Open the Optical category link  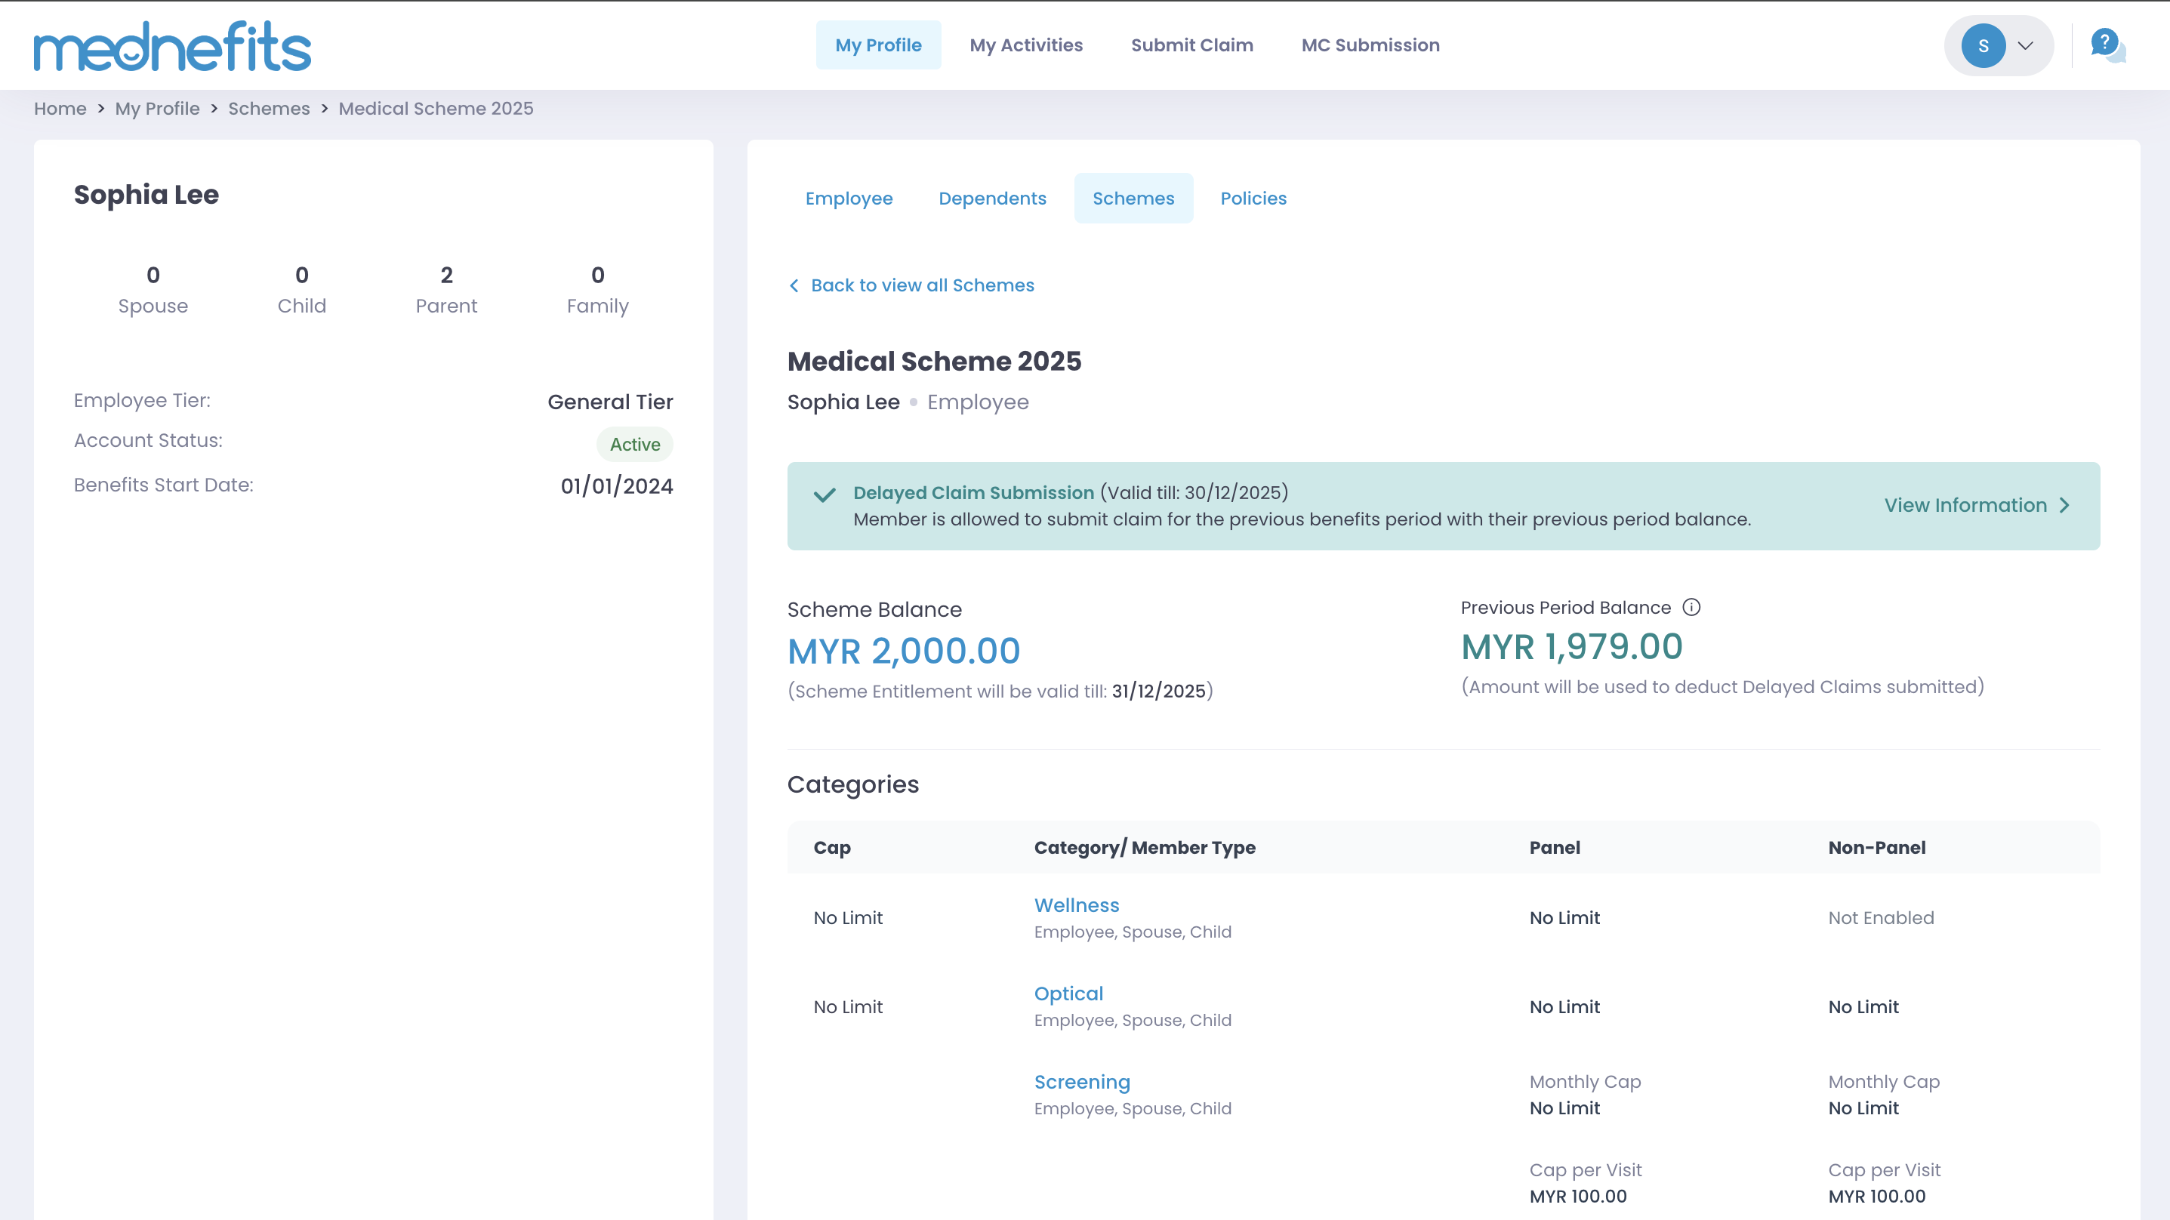pyautogui.click(x=1068, y=994)
